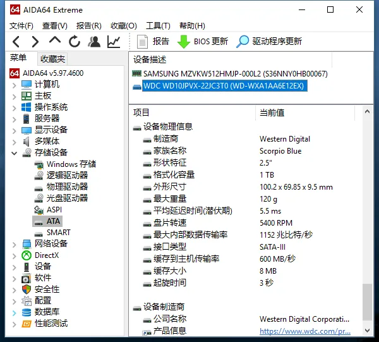Click the 存储设备 drive icon
The image size is (379, 342).
tap(27, 152)
